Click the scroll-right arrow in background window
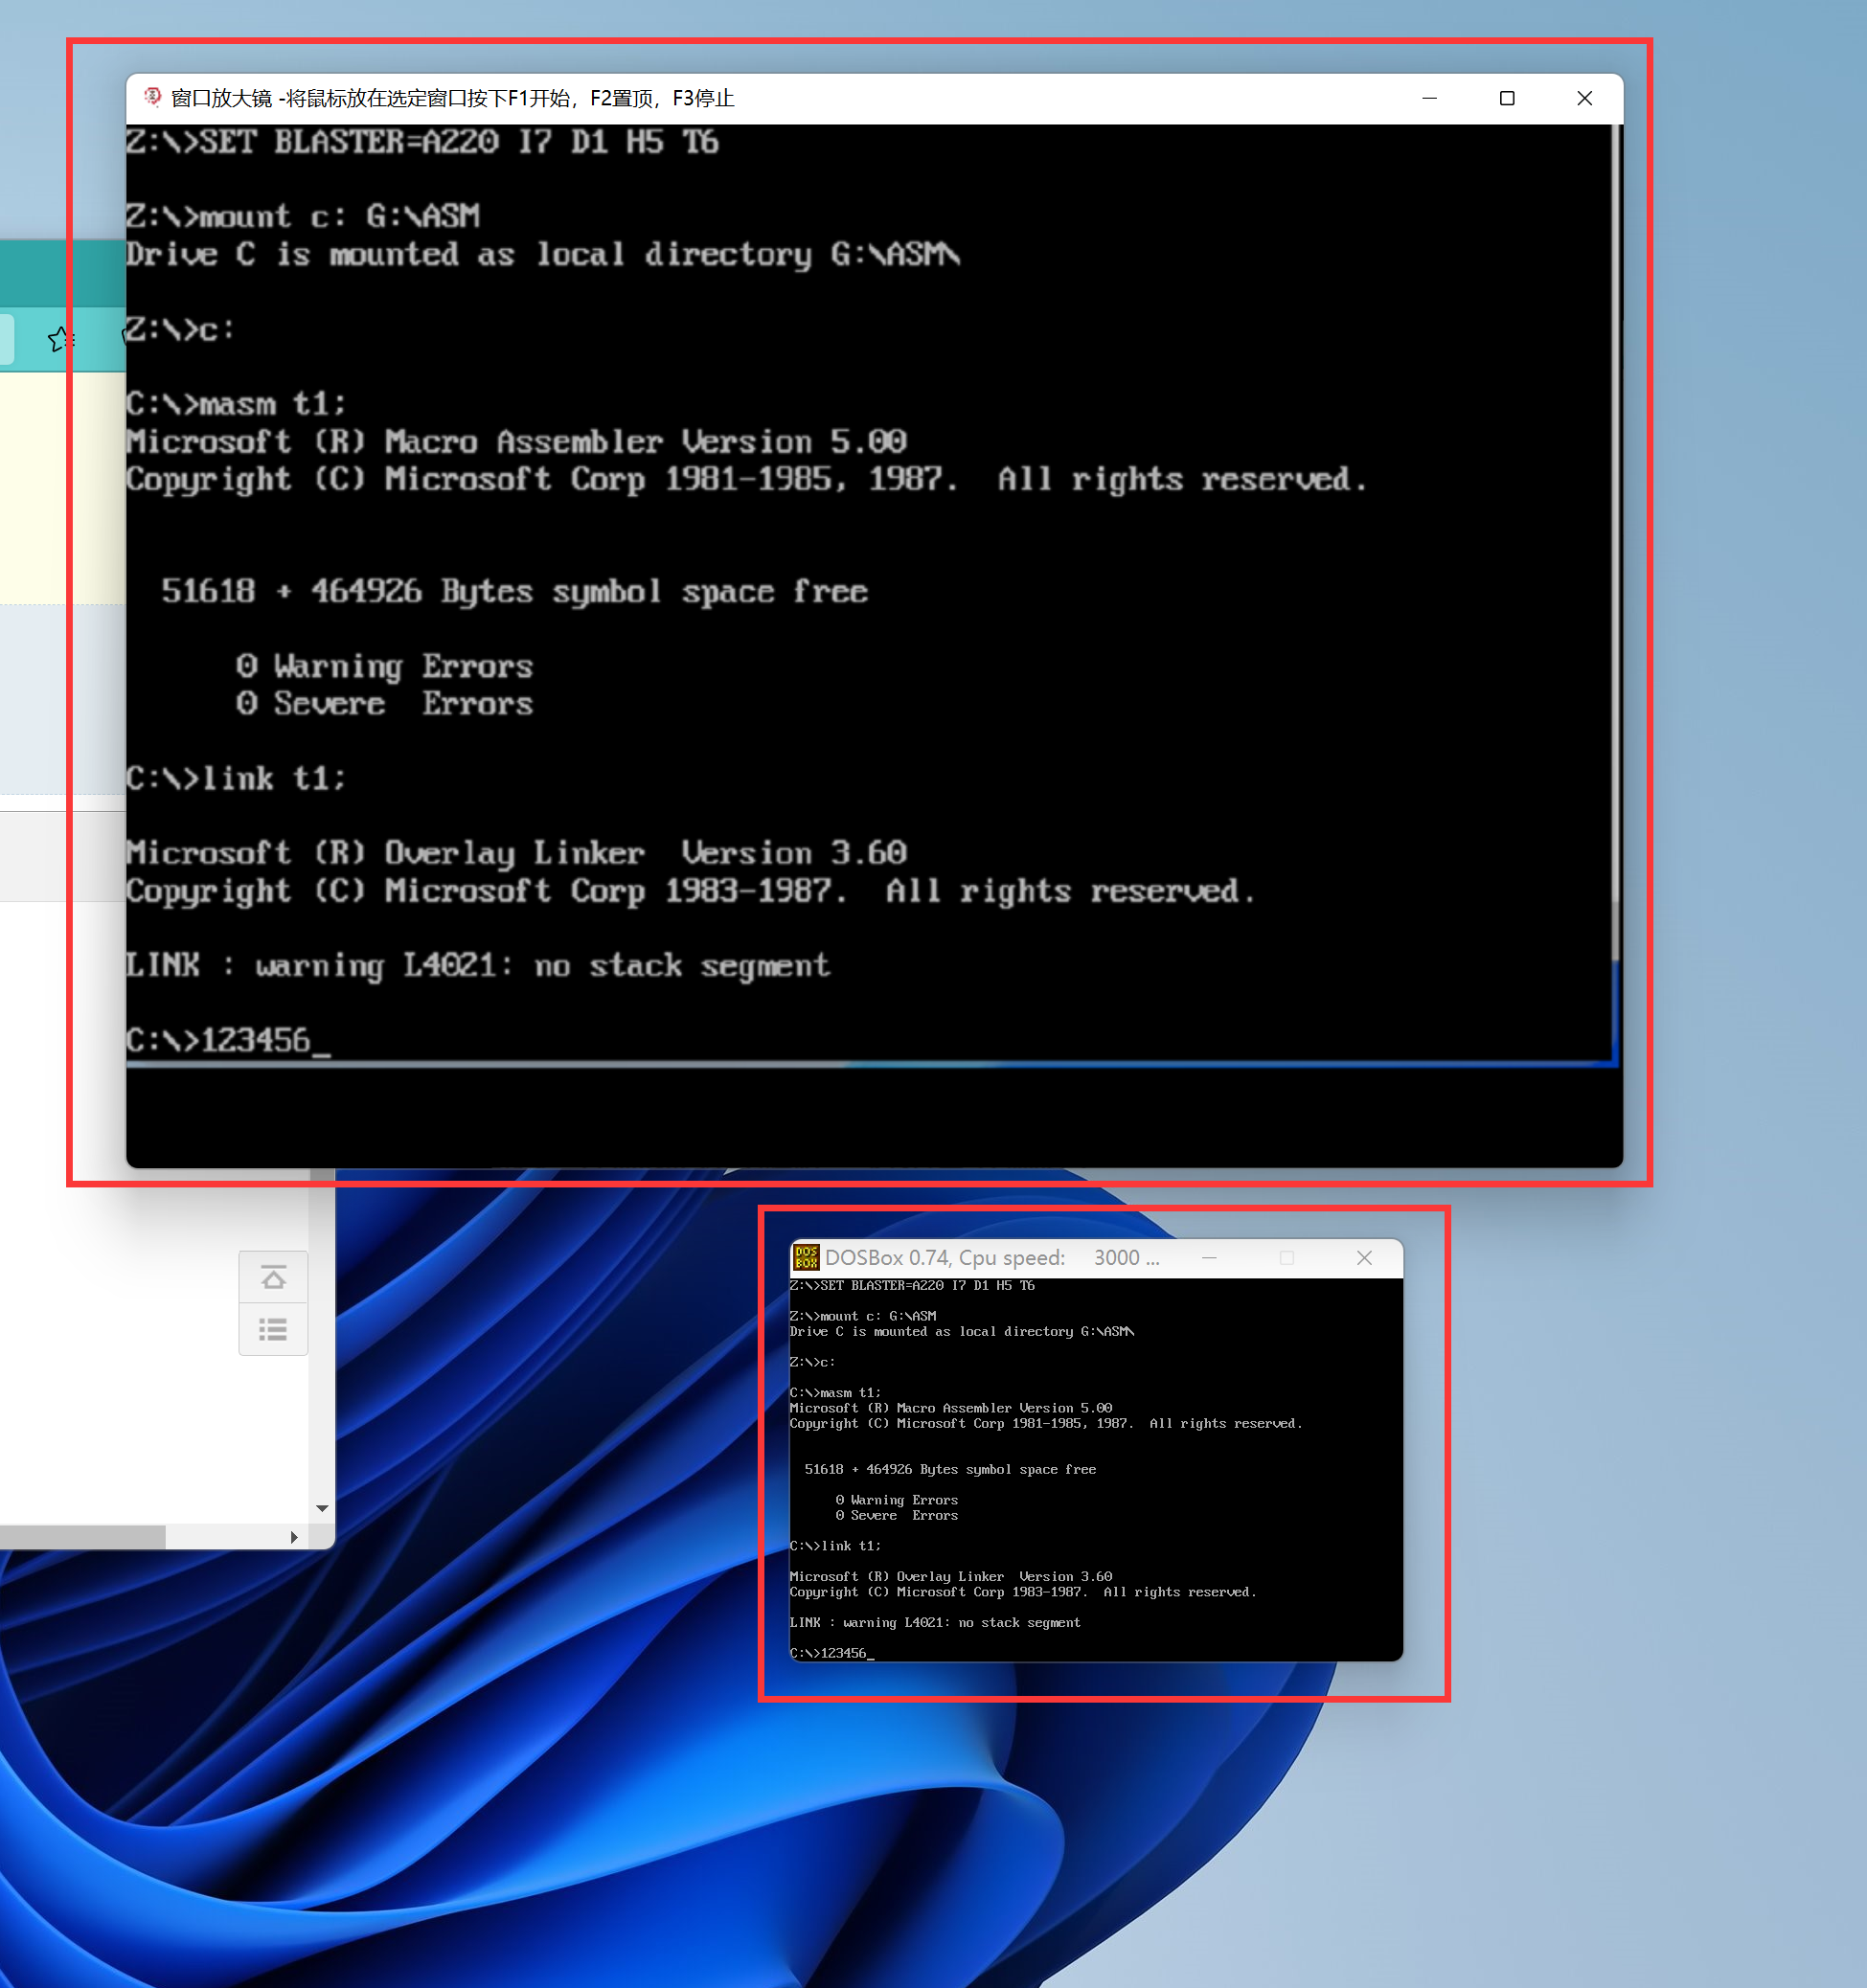The width and height of the screenshot is (1867, 1988). 294,1537
